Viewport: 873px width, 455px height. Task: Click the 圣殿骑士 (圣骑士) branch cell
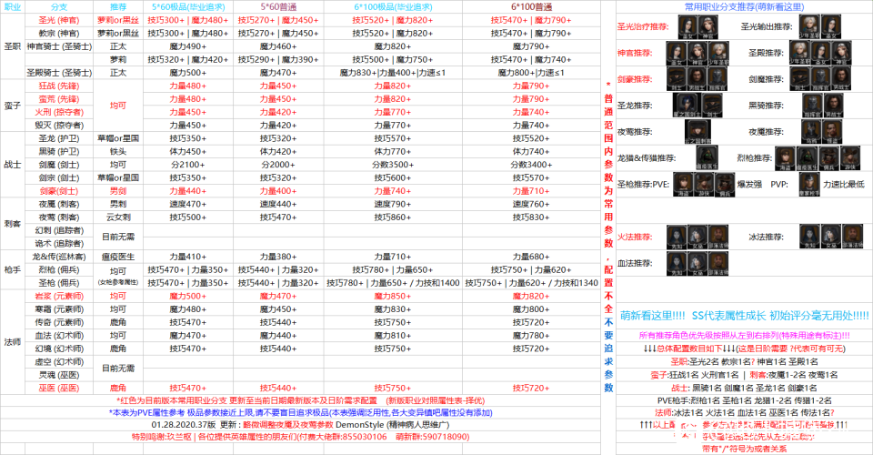click(x=59, y=73)
